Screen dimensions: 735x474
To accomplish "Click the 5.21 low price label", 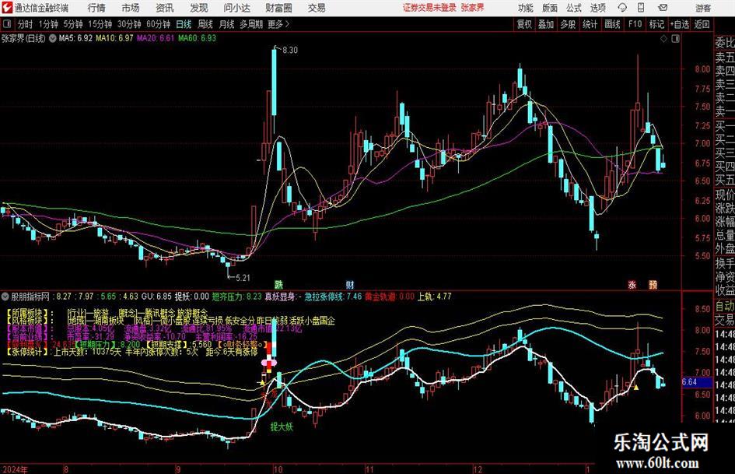I will 243,278.
